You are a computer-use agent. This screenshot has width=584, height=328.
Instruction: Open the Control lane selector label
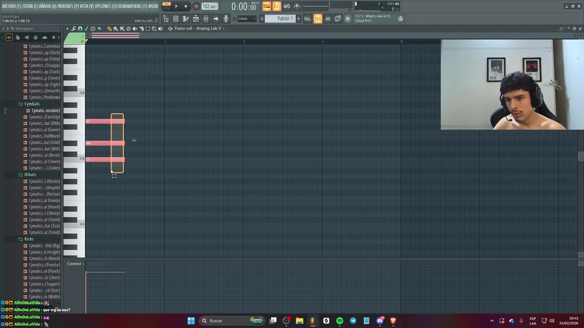(74, 264)
